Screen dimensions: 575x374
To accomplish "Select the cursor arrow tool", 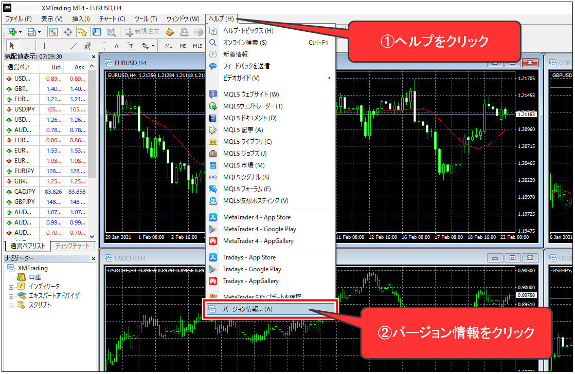I will (x=12, y=46).
